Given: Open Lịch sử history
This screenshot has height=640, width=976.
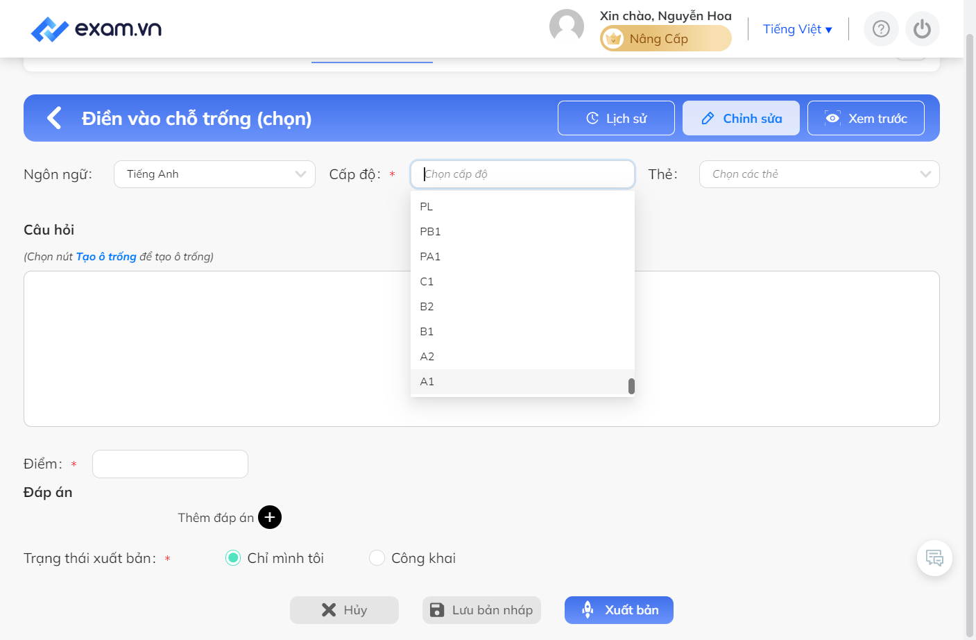Looking at the screenshot, I should click(x=616, y=118).
